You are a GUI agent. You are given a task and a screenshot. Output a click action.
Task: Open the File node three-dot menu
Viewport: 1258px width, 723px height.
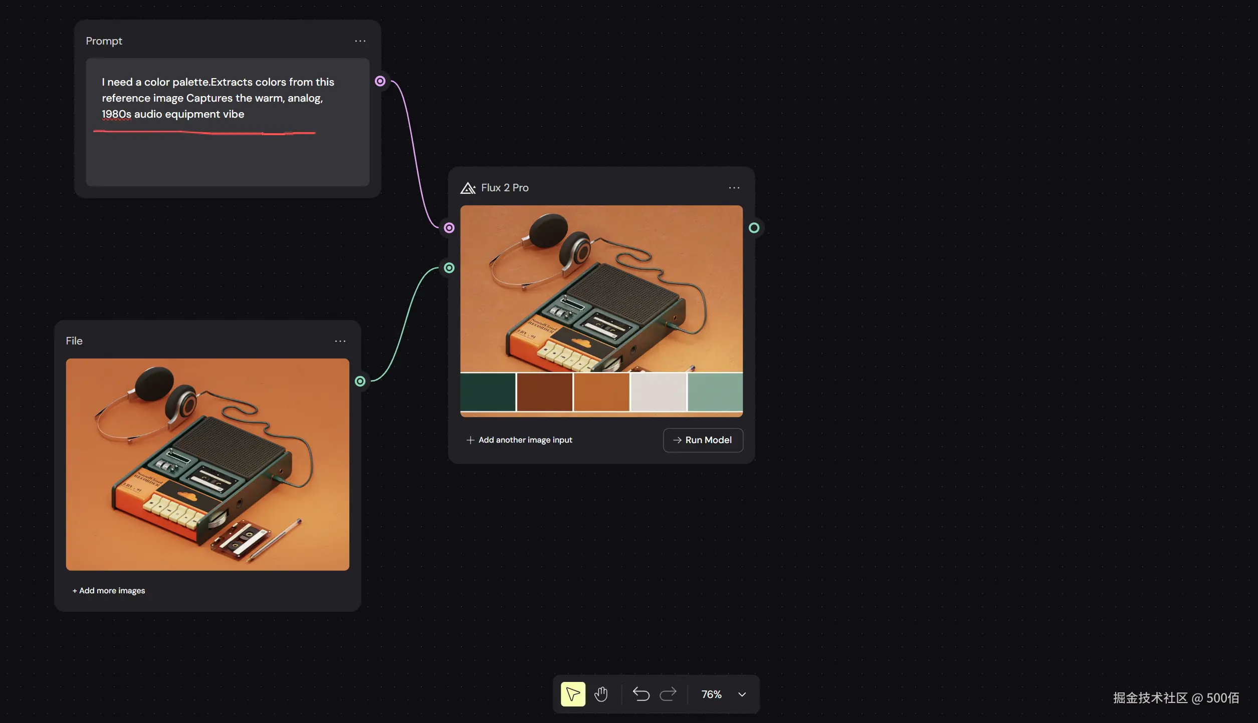(x=340, y=341)
